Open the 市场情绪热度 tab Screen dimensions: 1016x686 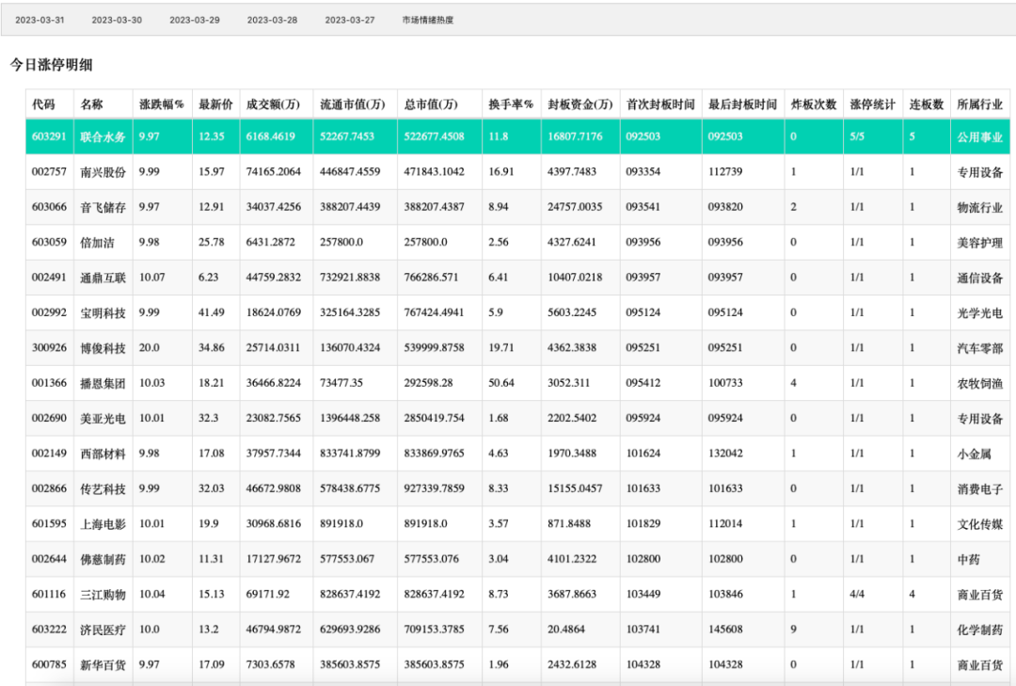coord(428,20)
